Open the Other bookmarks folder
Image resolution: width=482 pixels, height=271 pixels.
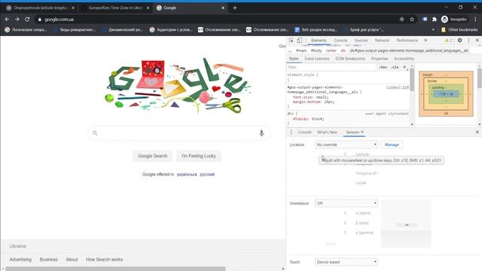459,30
